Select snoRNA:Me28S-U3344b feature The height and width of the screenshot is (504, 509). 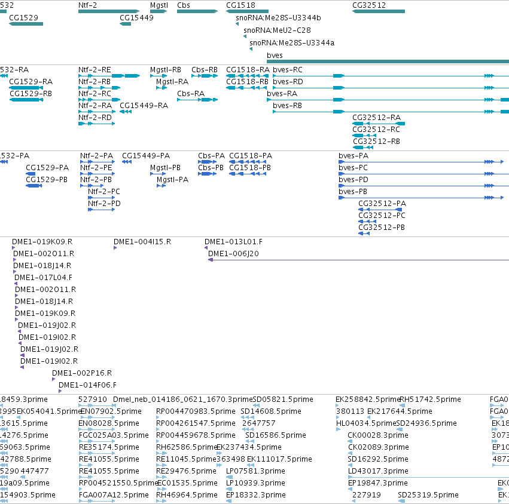tap(237, 24)
